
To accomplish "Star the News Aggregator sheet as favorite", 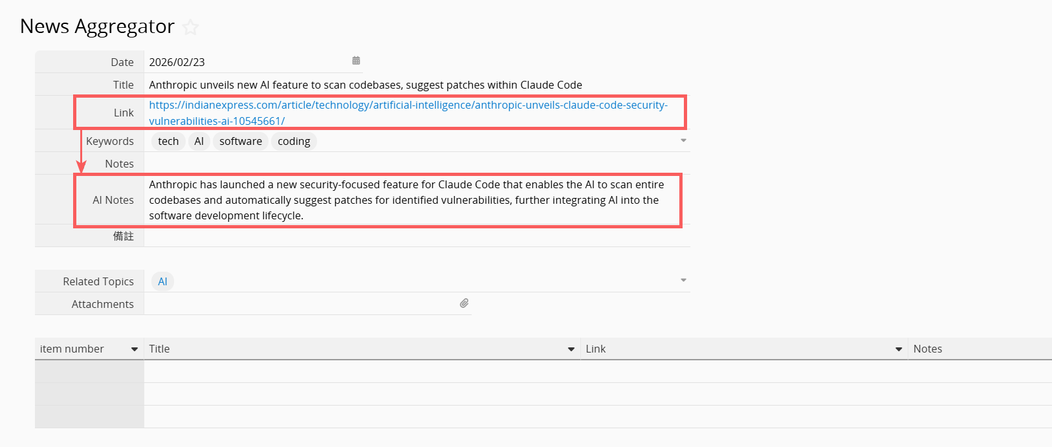I will (x=190, y=27).
